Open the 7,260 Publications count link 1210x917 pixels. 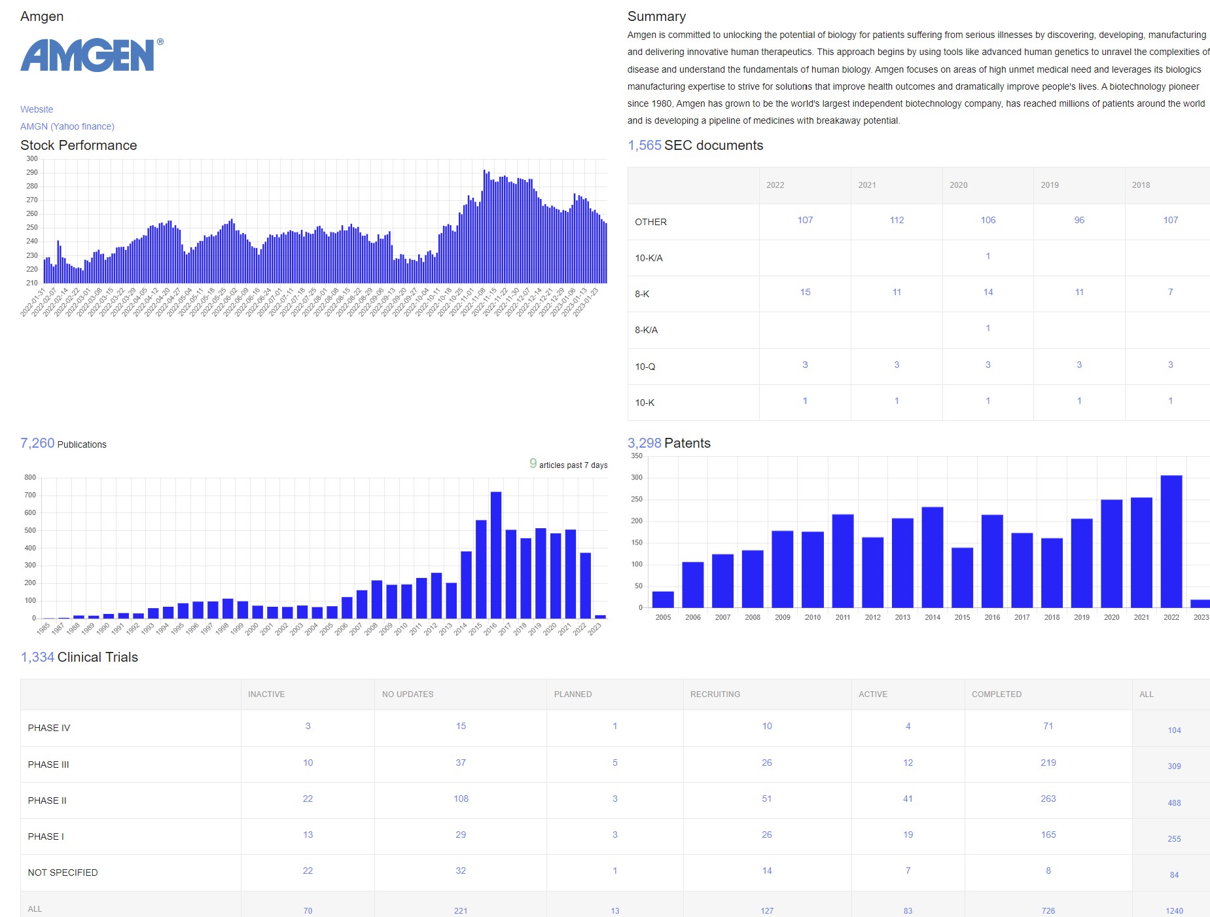37,443
